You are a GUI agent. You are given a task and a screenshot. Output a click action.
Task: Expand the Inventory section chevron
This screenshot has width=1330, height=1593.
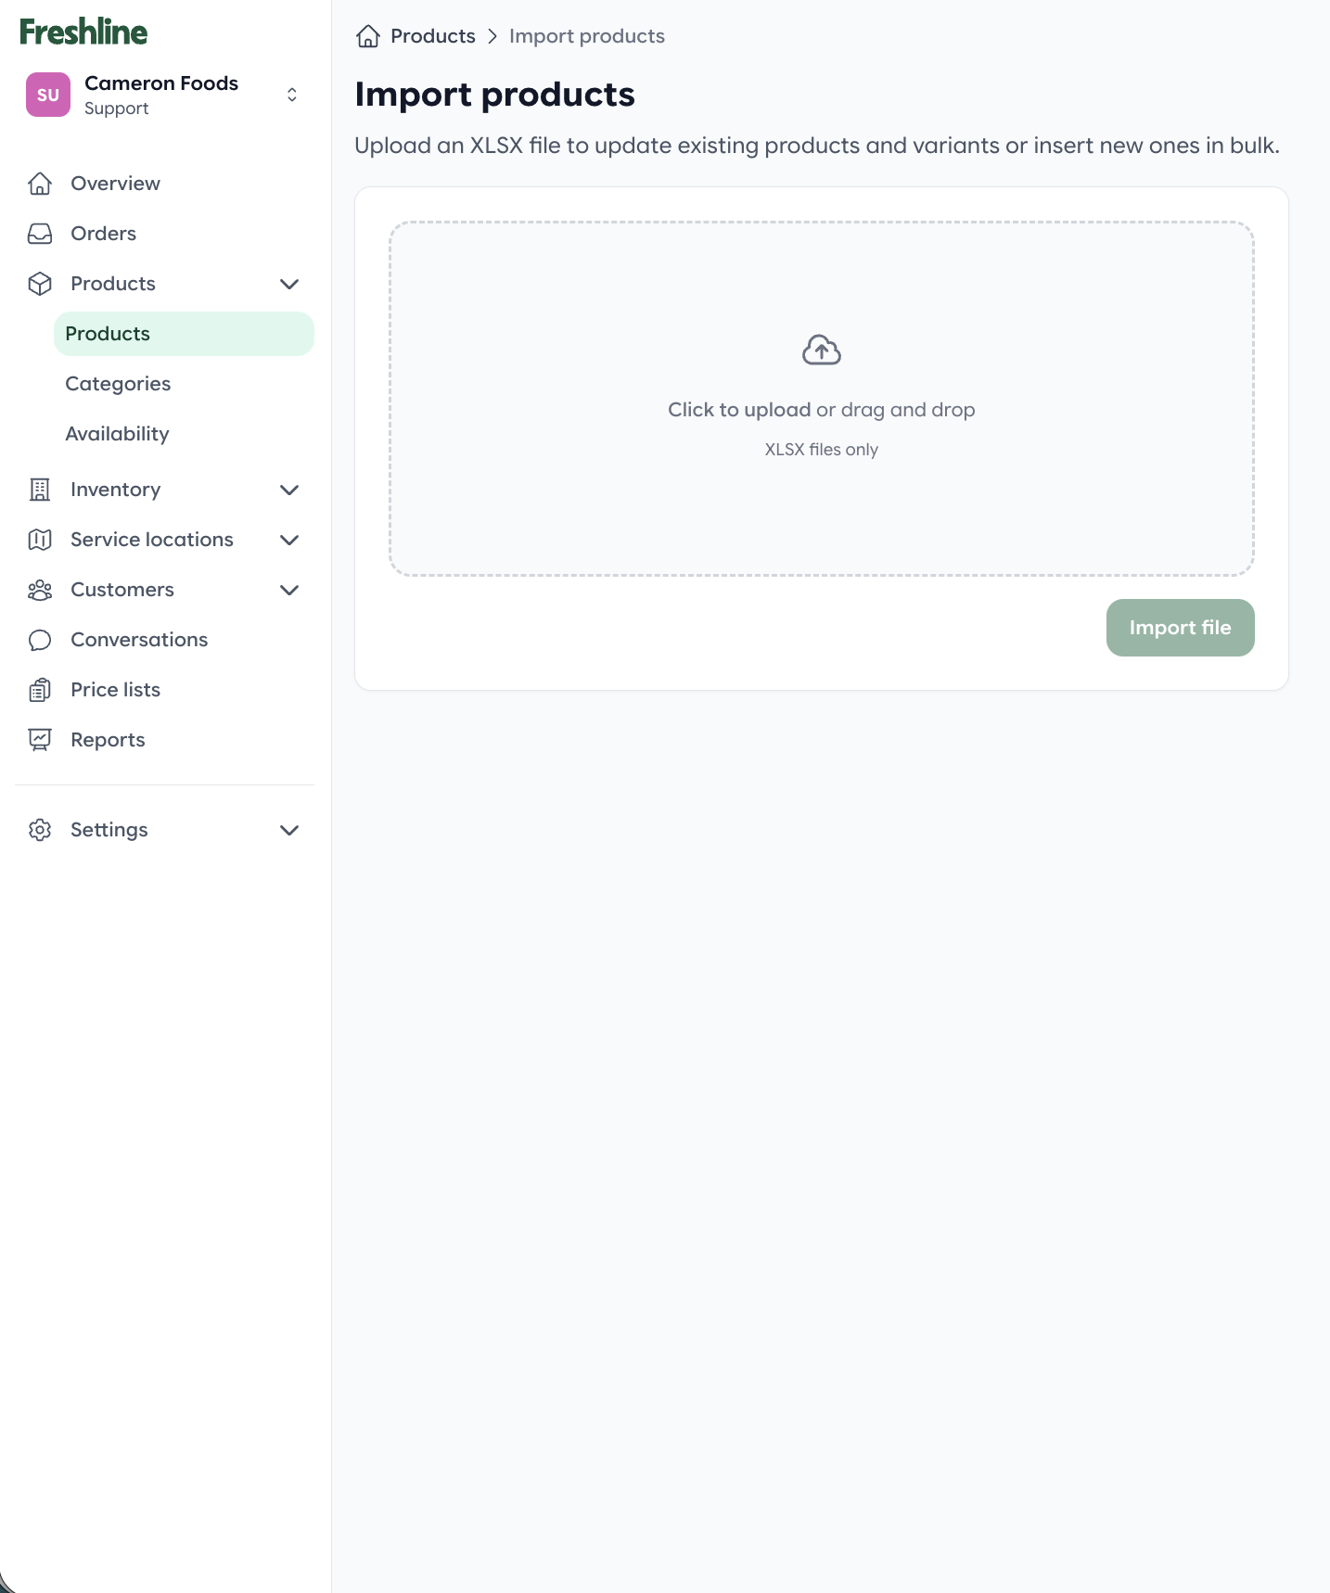click(x=289, y=490)
